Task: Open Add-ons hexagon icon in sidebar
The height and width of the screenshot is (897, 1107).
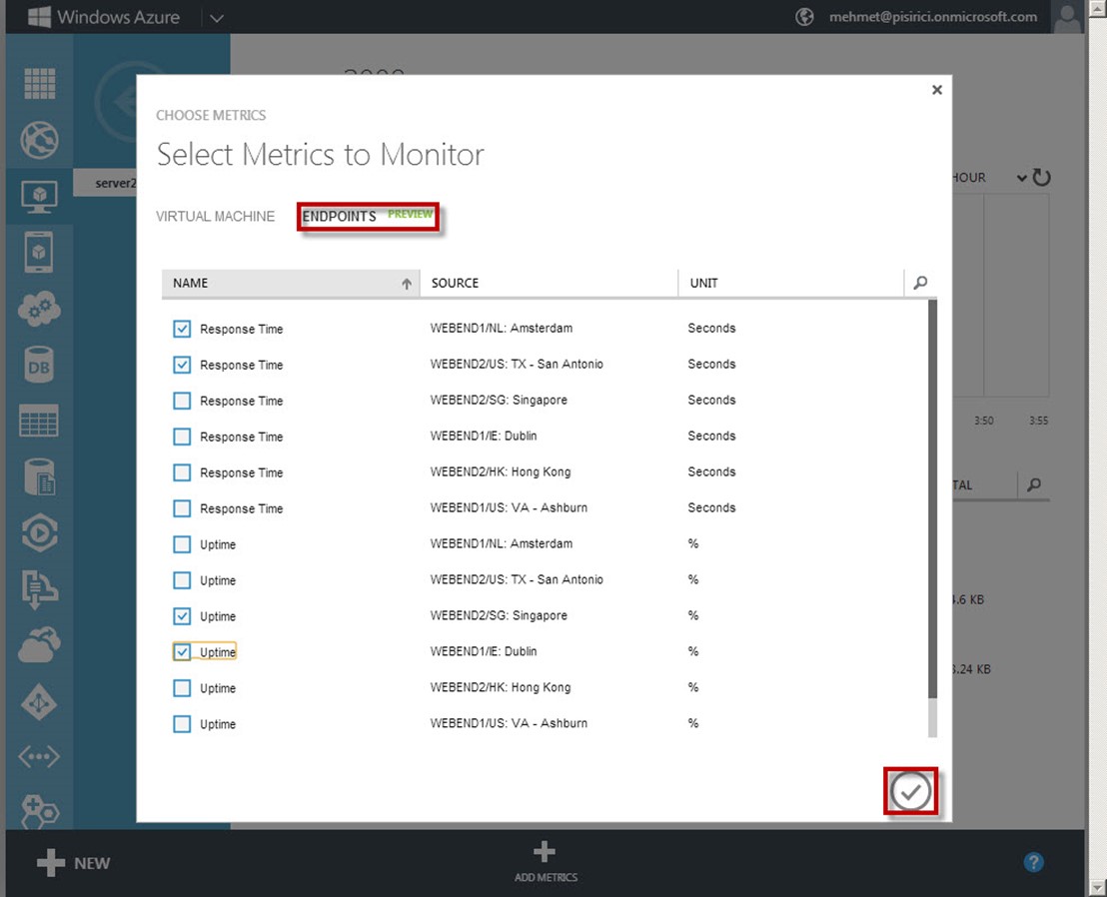Action: [40, 812]
